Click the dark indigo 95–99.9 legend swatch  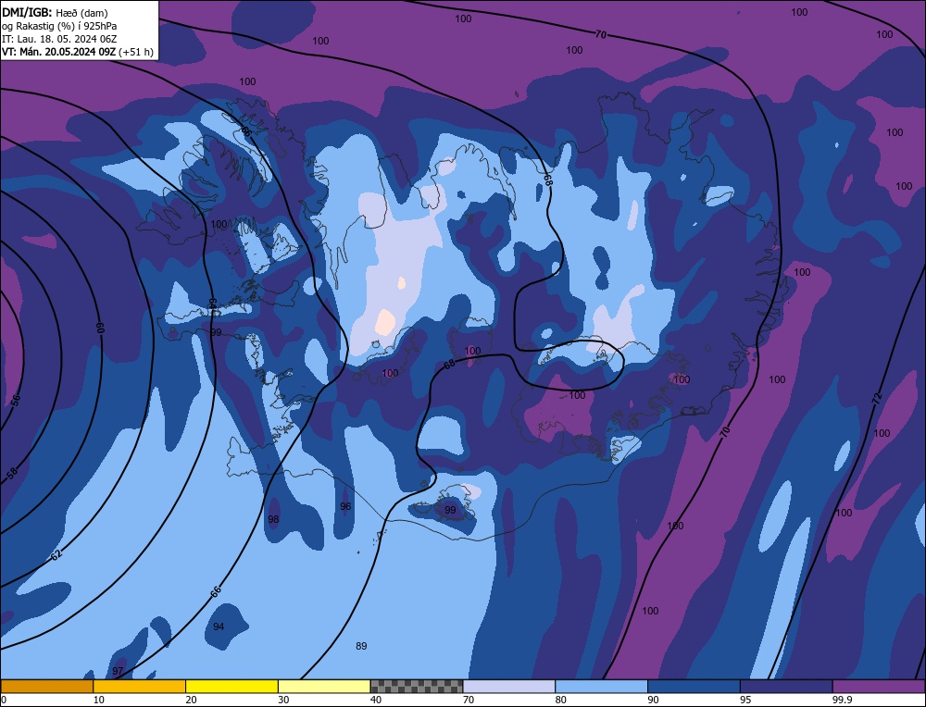[786, 687]
